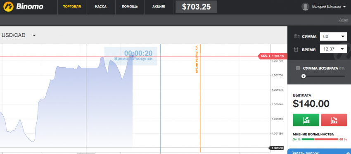The height and width of the screenshot is (154, 351).
Task: Open the ТОРГОВЛЯ tab
Action: tap(72, 7)
